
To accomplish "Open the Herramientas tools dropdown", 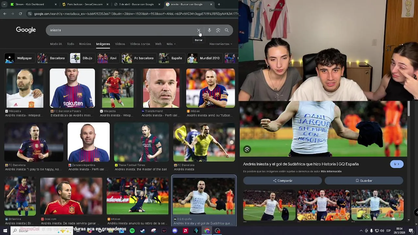I will (x=221, y=44).
